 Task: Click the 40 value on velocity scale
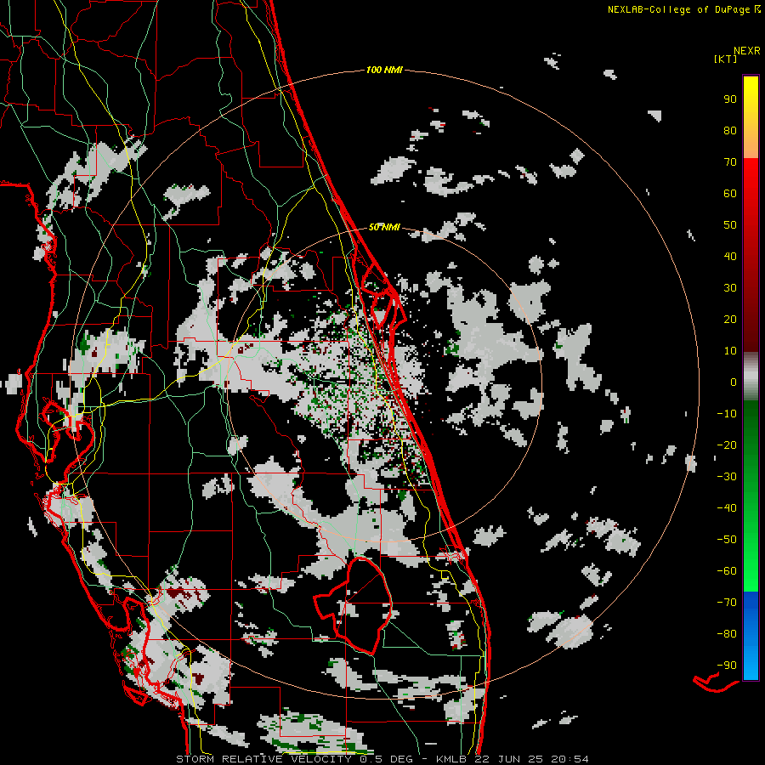pos(730,256)
